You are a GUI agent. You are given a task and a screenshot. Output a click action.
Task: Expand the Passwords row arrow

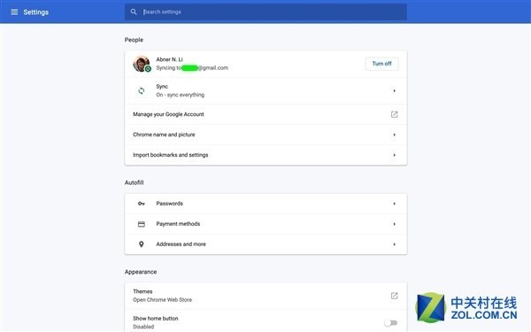coord(394,204)
